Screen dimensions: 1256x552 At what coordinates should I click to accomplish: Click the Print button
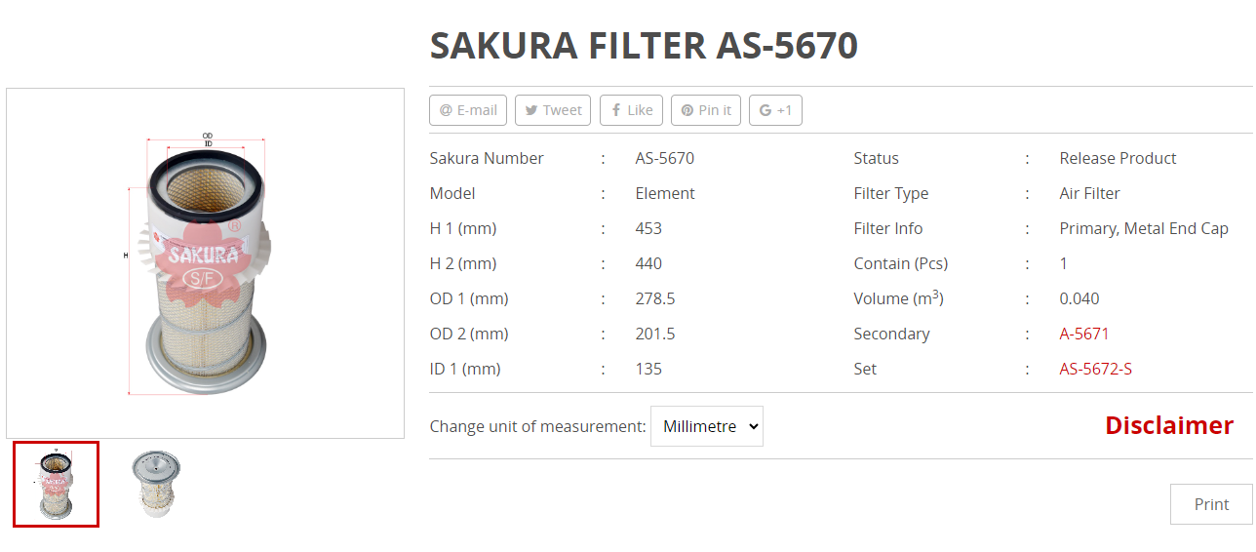[1211, 504]
